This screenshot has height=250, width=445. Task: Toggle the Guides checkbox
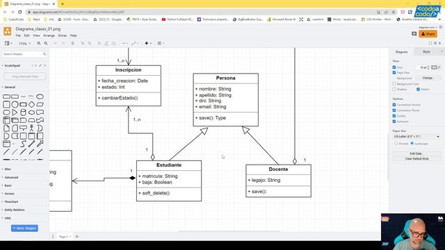[394, 116]
